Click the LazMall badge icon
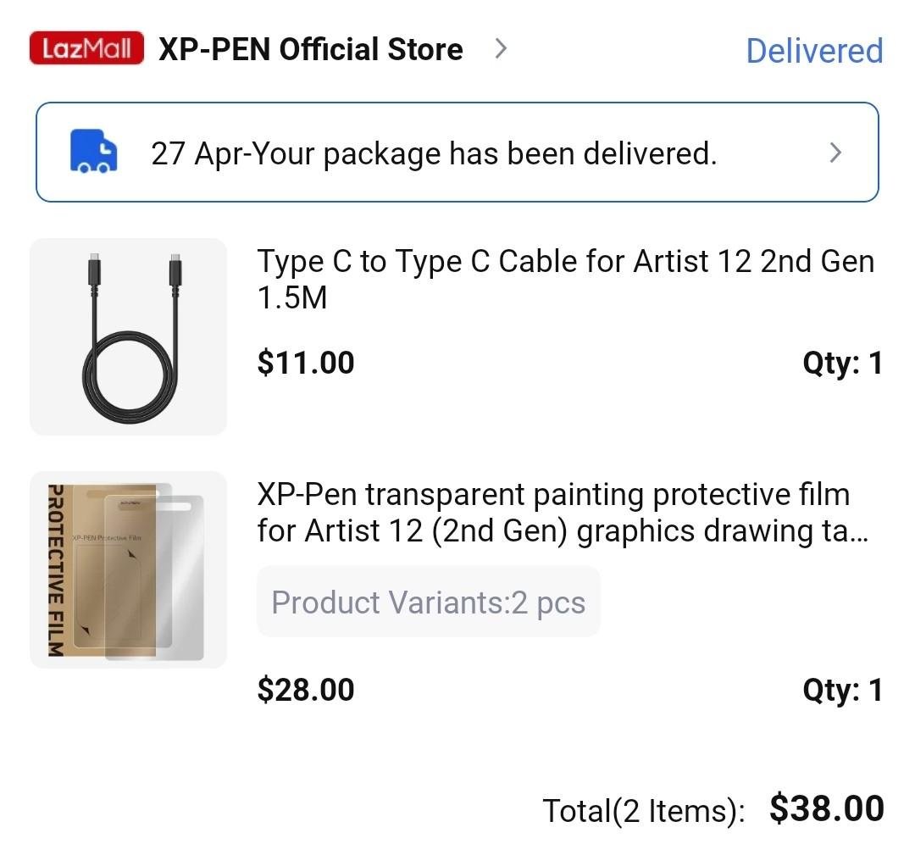The height and width of the screenshot is (855, 915). 86,49
